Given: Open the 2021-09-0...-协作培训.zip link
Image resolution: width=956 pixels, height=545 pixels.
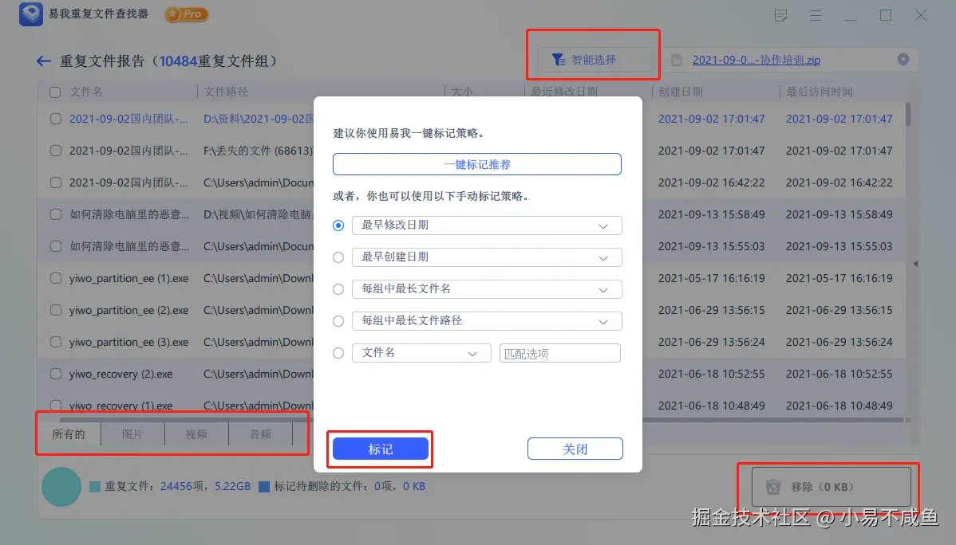Looking at the screenshot, I should (x=756, y=60).
